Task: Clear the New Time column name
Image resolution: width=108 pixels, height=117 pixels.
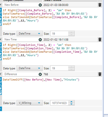Action: 40,39
